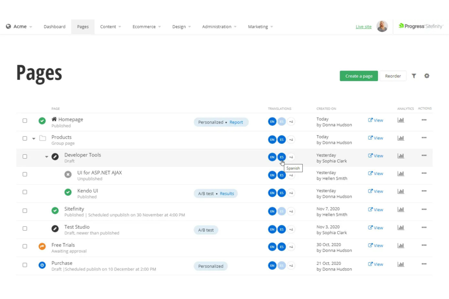Go to the Dashboard tab
449x299 pixels.
coord(55,27)
